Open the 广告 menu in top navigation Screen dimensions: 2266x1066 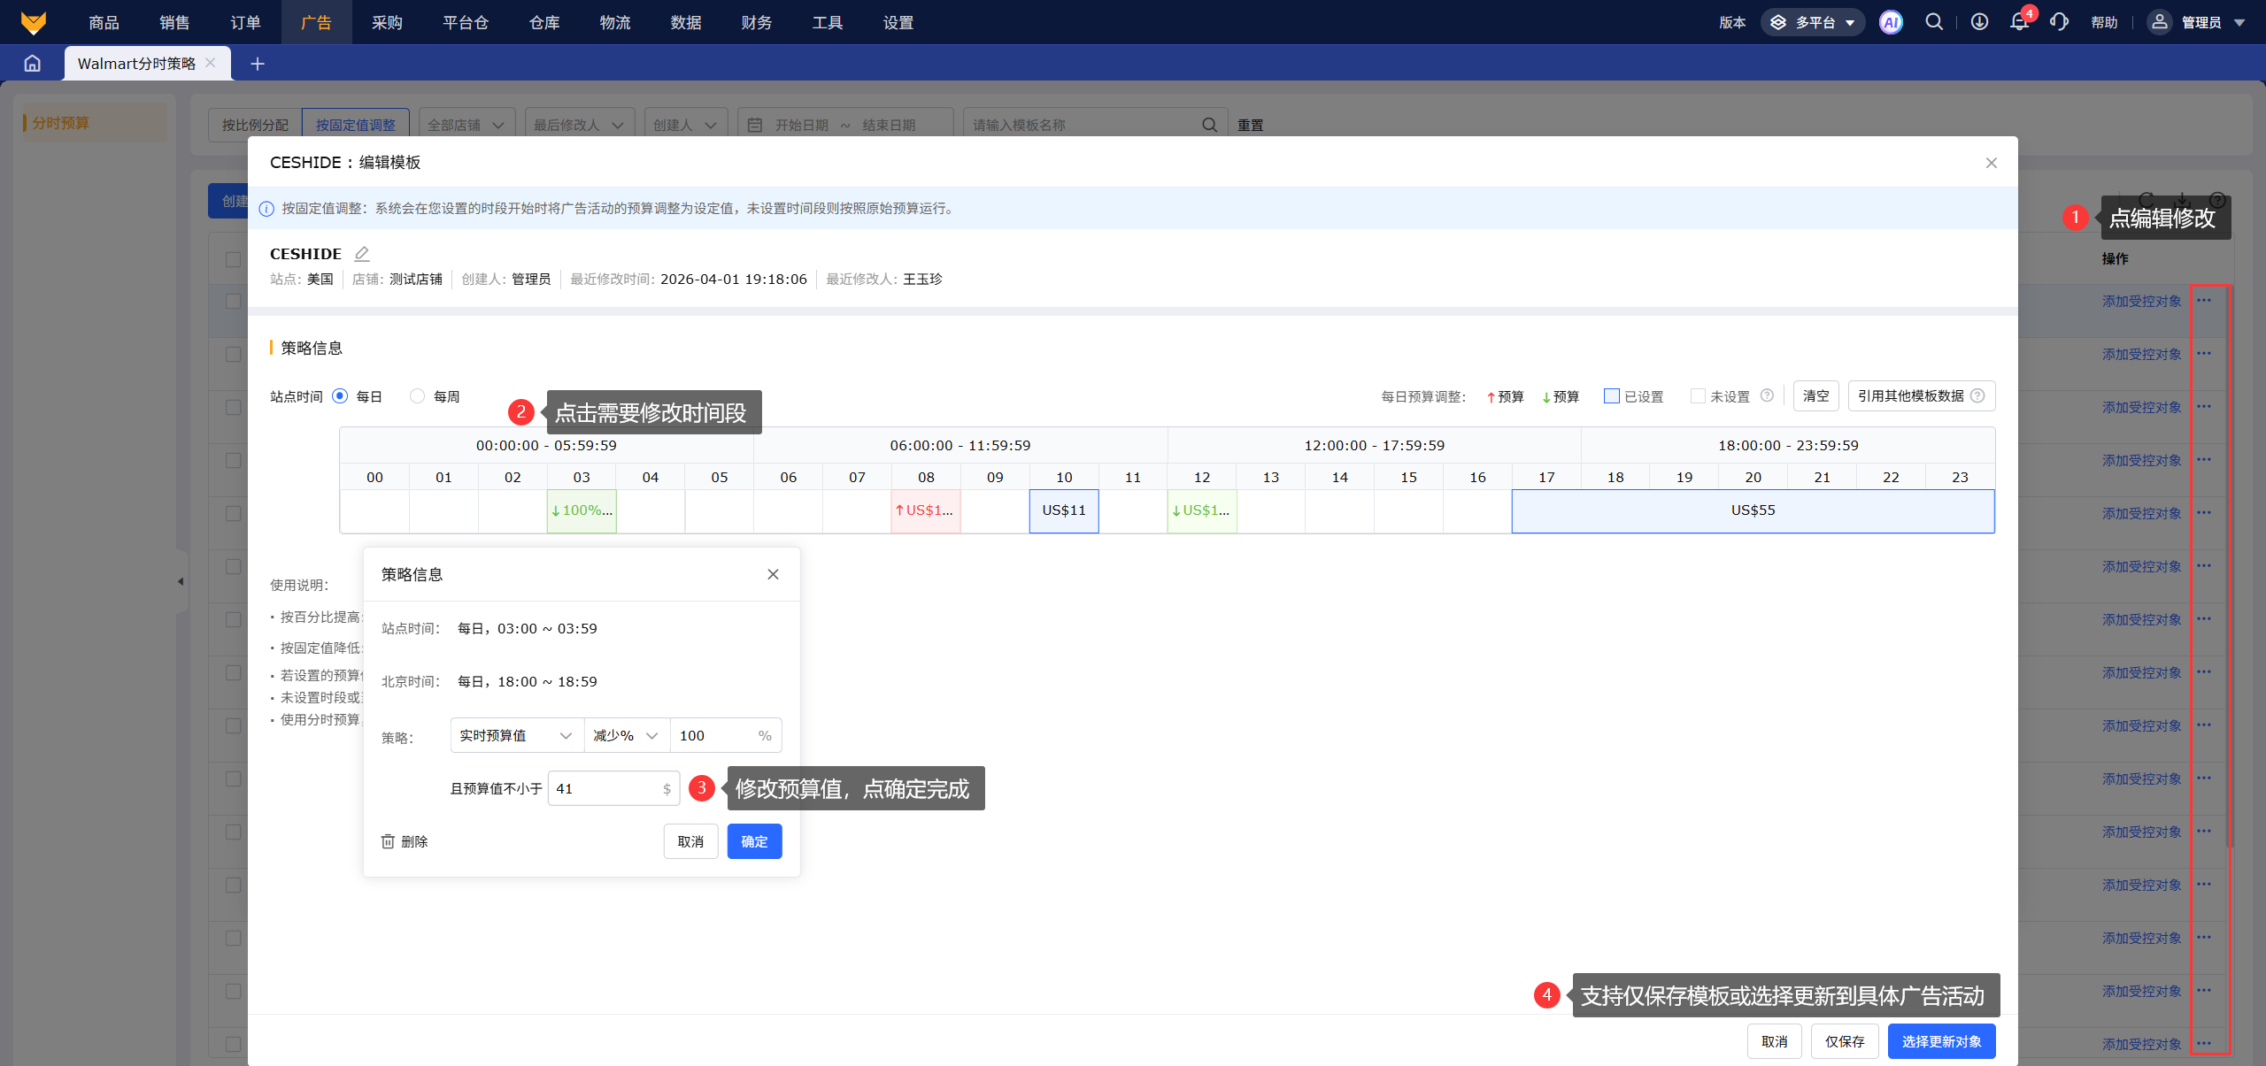point(316,22)
